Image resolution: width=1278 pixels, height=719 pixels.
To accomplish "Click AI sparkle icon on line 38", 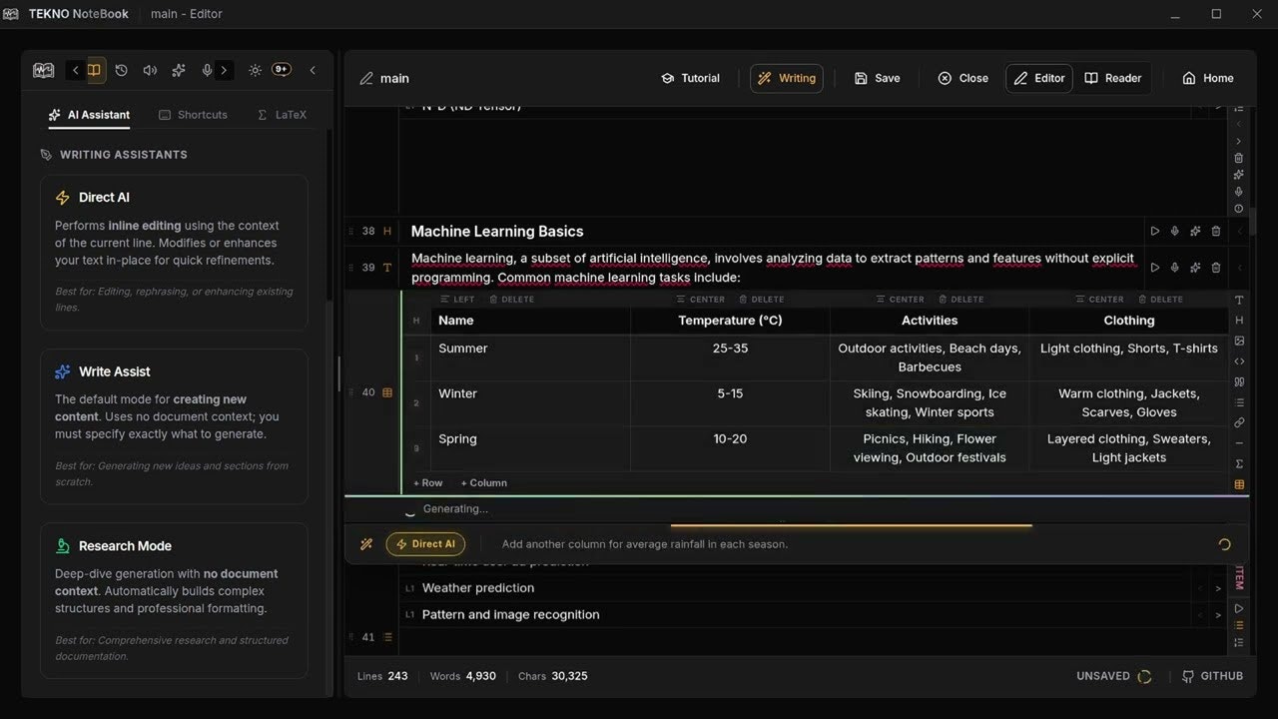I will pyautogui.click(x=1195, y=231).
